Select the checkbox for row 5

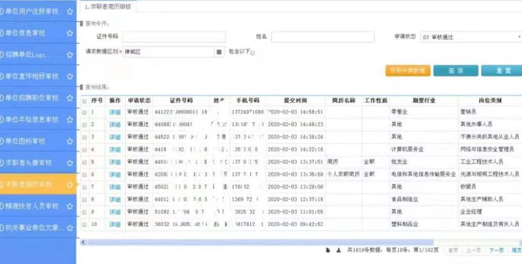point(84,162)
